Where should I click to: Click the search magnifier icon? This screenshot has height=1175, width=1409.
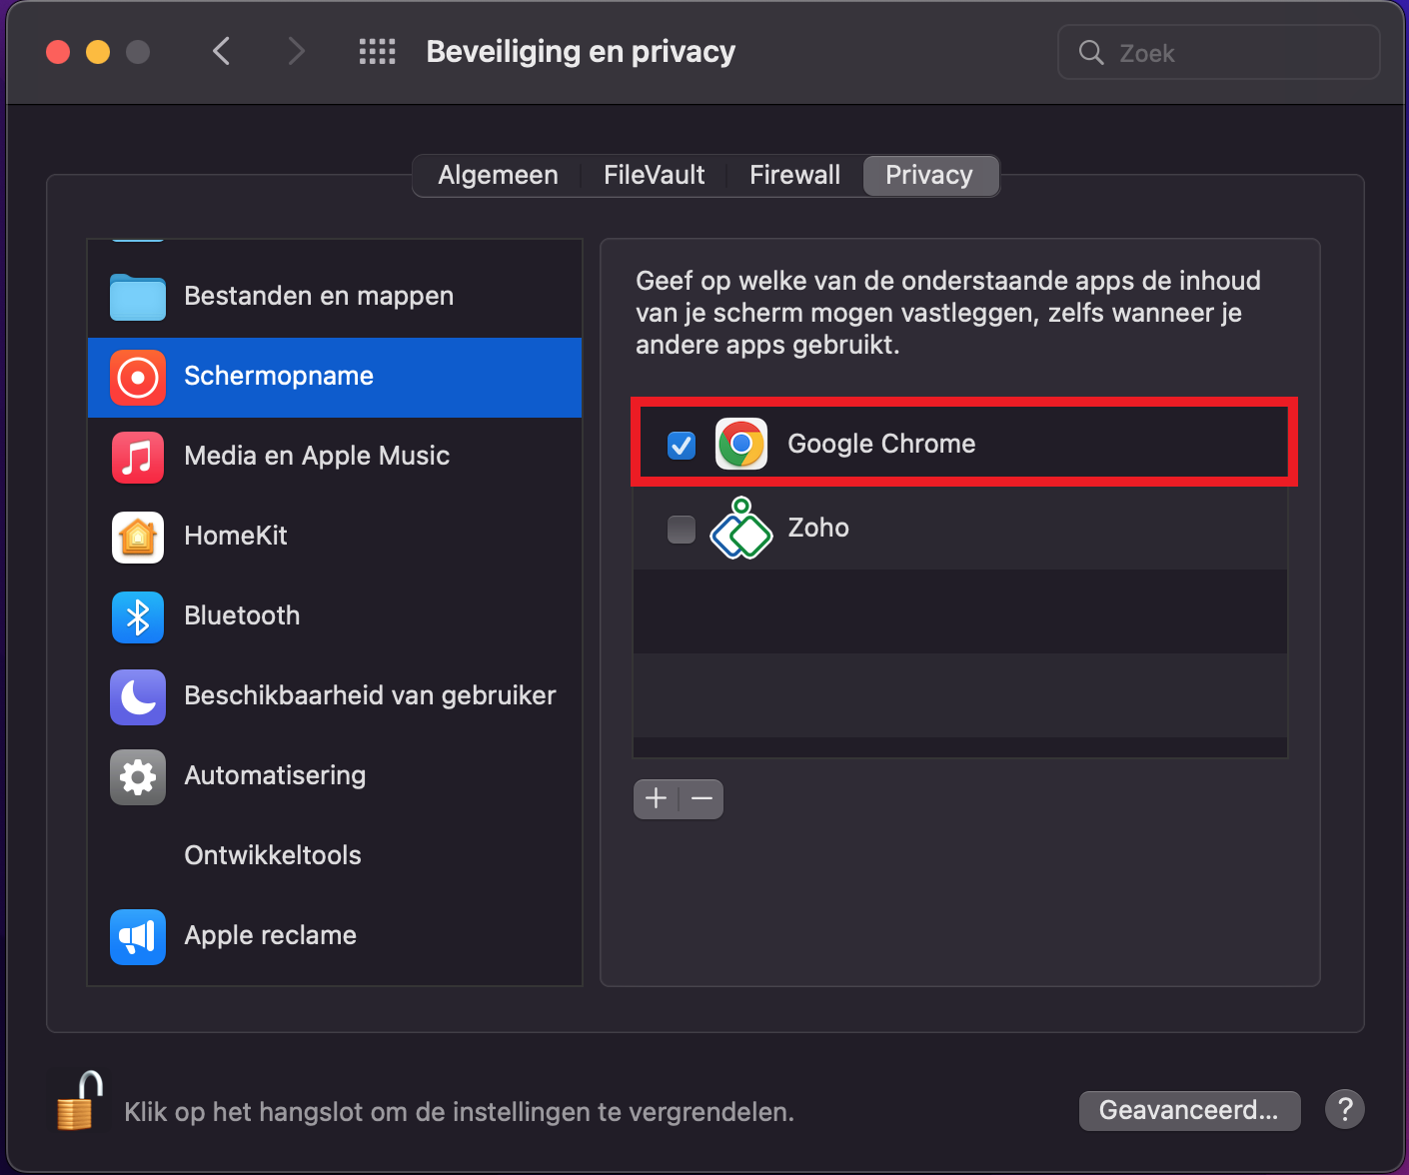[1091, 53]
